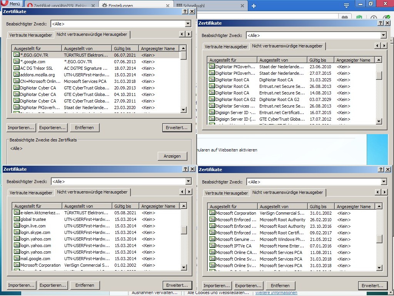Open Beabsichtigter Zweck dropdown in upper-right Zertifikate dialog

[384, 35]
